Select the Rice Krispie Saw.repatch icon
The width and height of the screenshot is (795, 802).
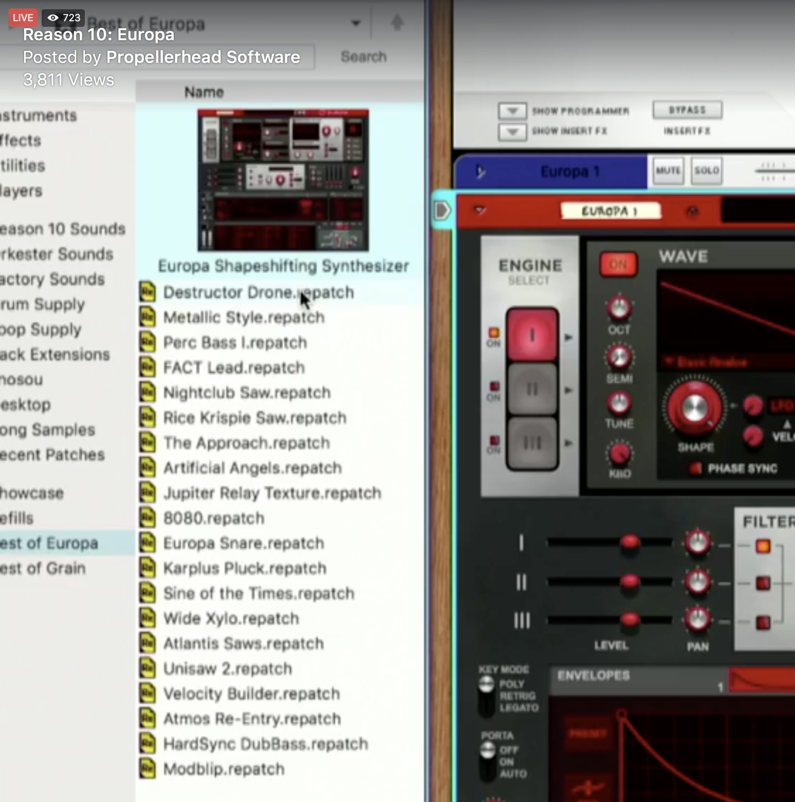click(x=147, y=417)
